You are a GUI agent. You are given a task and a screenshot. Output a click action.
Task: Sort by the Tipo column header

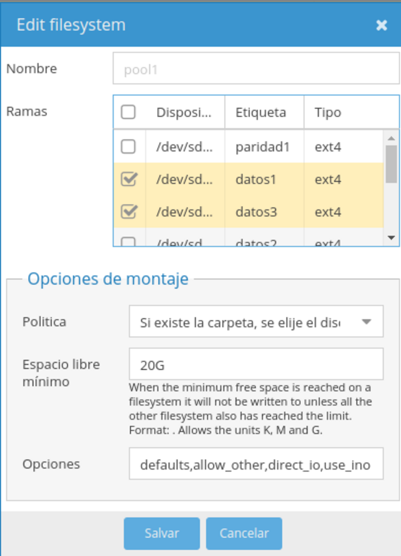pos(328,112)
